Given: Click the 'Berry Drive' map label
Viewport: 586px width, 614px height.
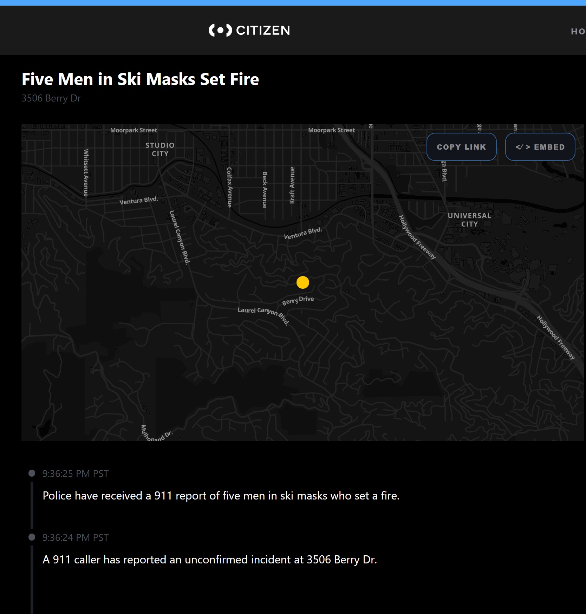Looking at the screenshot, I should (298, 300).
